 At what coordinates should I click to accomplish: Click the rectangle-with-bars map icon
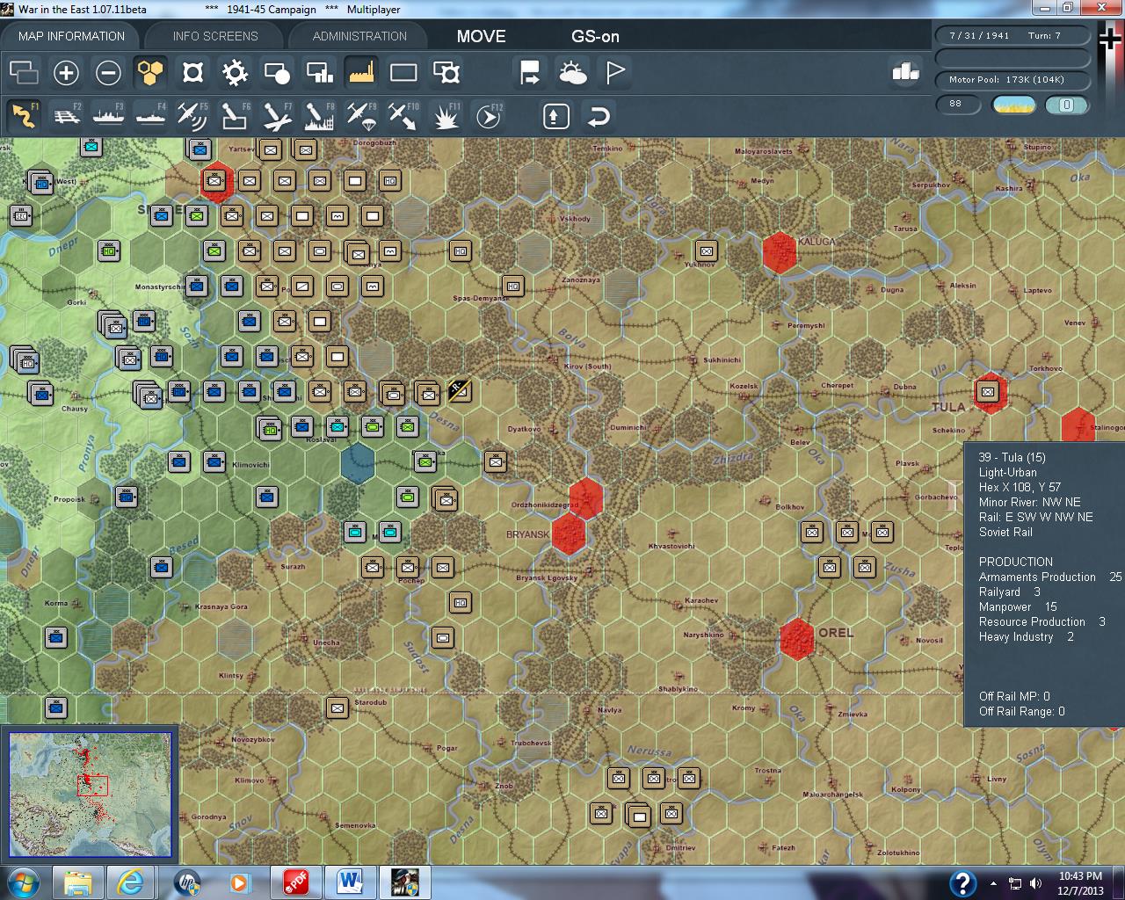[x=319, y=72]
